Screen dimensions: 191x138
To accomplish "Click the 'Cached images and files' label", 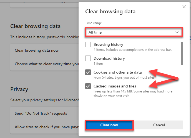I will pos(115,86).
